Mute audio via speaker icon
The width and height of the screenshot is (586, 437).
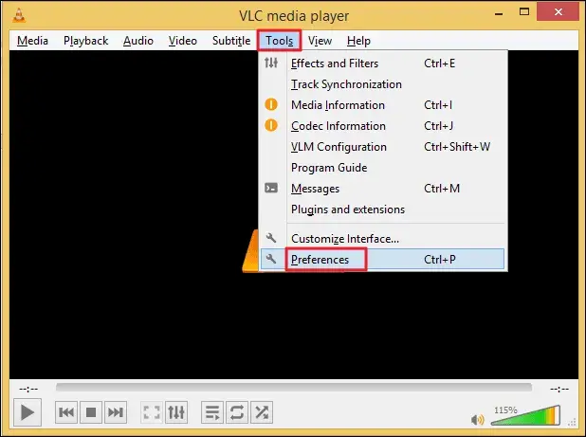pos(478,420)
